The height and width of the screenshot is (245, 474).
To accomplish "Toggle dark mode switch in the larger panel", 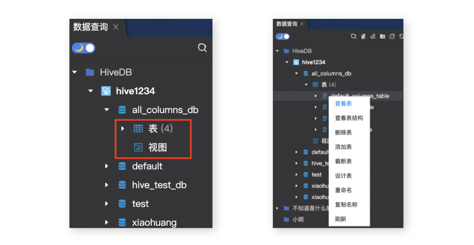I will [83, 48].
